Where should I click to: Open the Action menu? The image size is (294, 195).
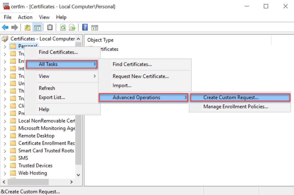pyautogui.click(x=25, y=17)
